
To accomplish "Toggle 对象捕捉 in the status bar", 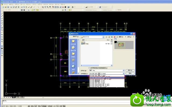I will point(44,106).
